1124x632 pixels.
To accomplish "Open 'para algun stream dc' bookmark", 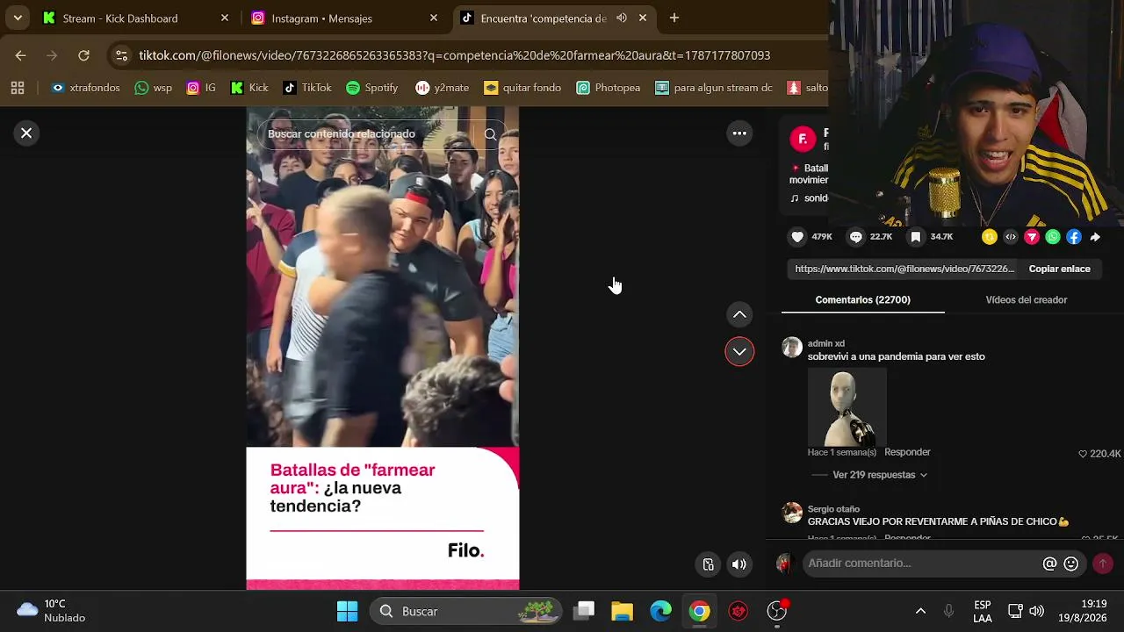I will pos(714,88).
